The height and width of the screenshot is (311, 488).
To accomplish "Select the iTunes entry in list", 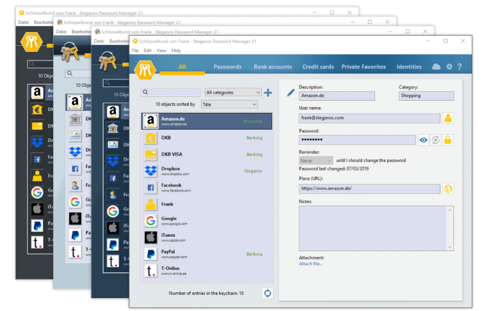I will (x=207, y=237).
